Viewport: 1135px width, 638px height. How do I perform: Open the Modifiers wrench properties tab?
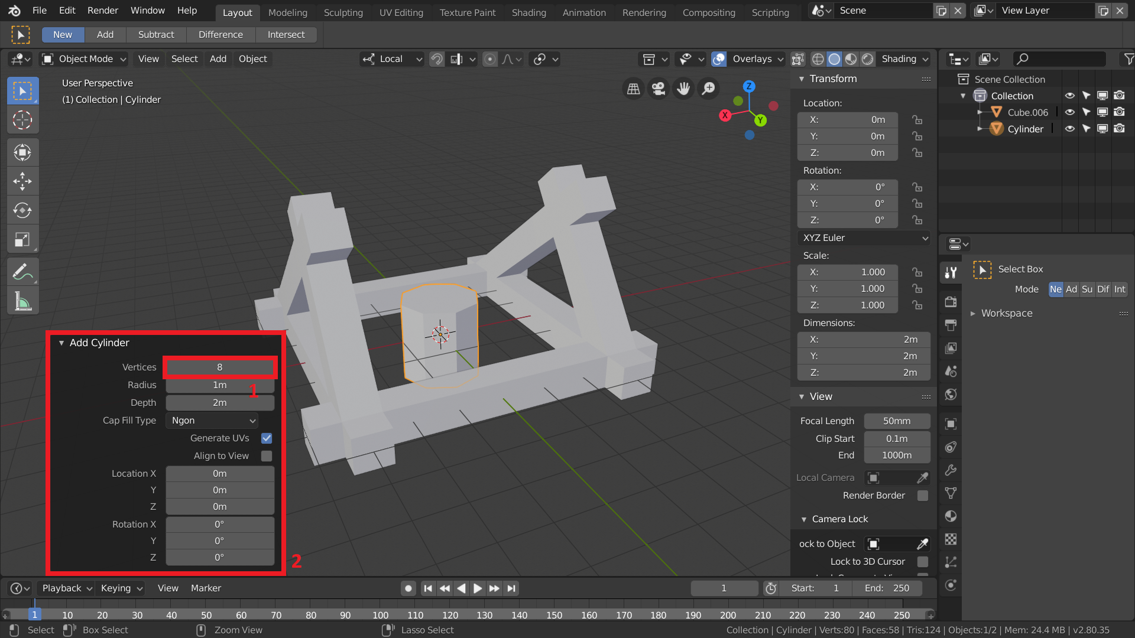pos(951,470)
